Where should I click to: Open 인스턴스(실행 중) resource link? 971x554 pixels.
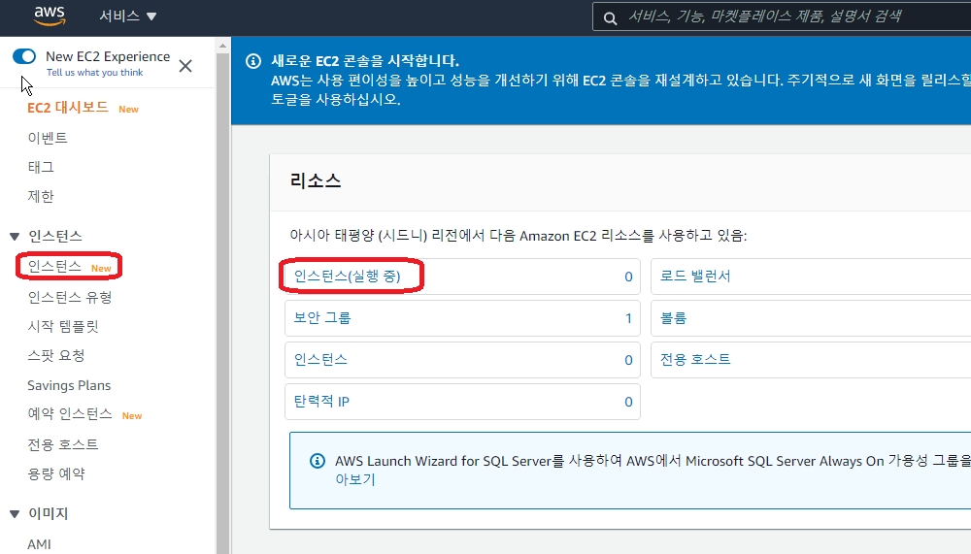347,277
